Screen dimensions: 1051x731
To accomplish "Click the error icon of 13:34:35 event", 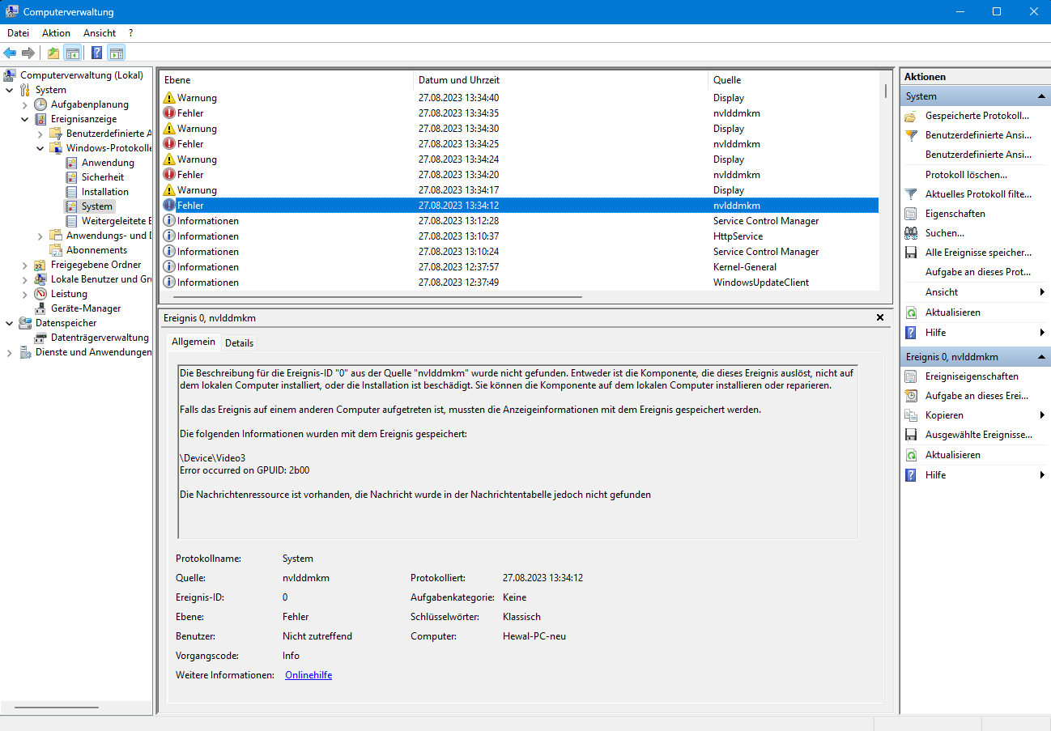I will [x=169, y=113].
